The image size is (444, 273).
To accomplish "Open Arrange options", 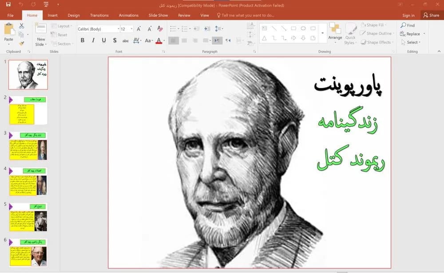I will click(x=335, y=33).
